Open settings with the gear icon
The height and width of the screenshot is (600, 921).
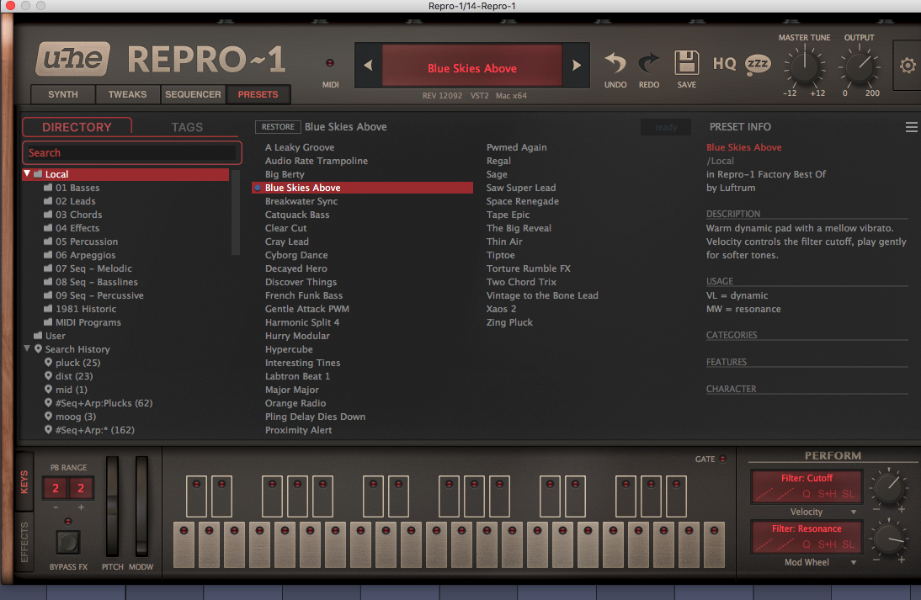click(908, 65)
